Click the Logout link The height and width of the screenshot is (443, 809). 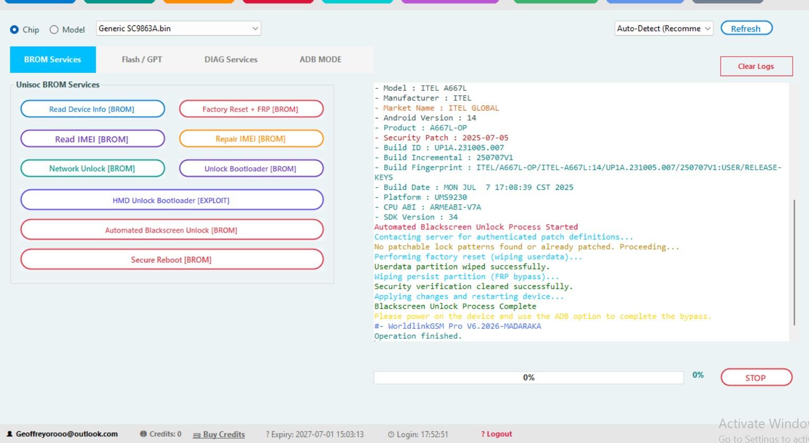point(497,434)
